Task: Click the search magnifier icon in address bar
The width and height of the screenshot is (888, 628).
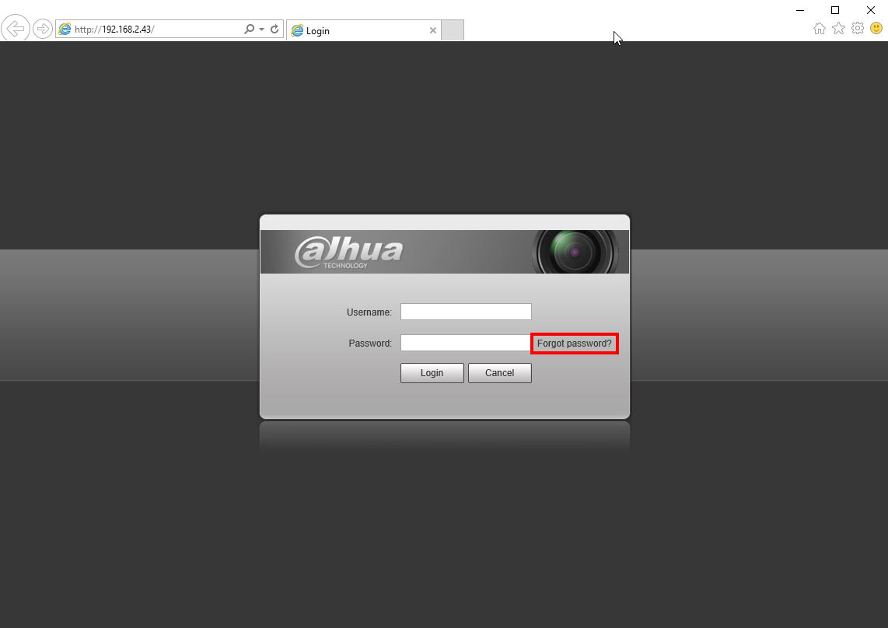Action: [247, 28]
